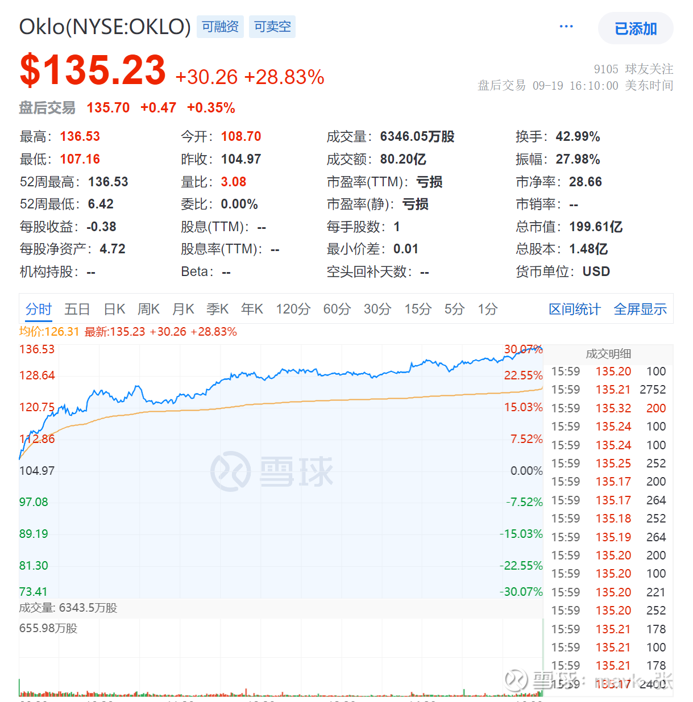Click the 成交量: 6343.5万股 volume label
Image resolution: width=693 pixels, height=702 pixels.
[68, 608]
